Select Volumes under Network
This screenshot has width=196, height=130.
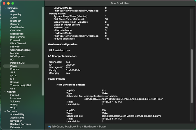(15, 101)
